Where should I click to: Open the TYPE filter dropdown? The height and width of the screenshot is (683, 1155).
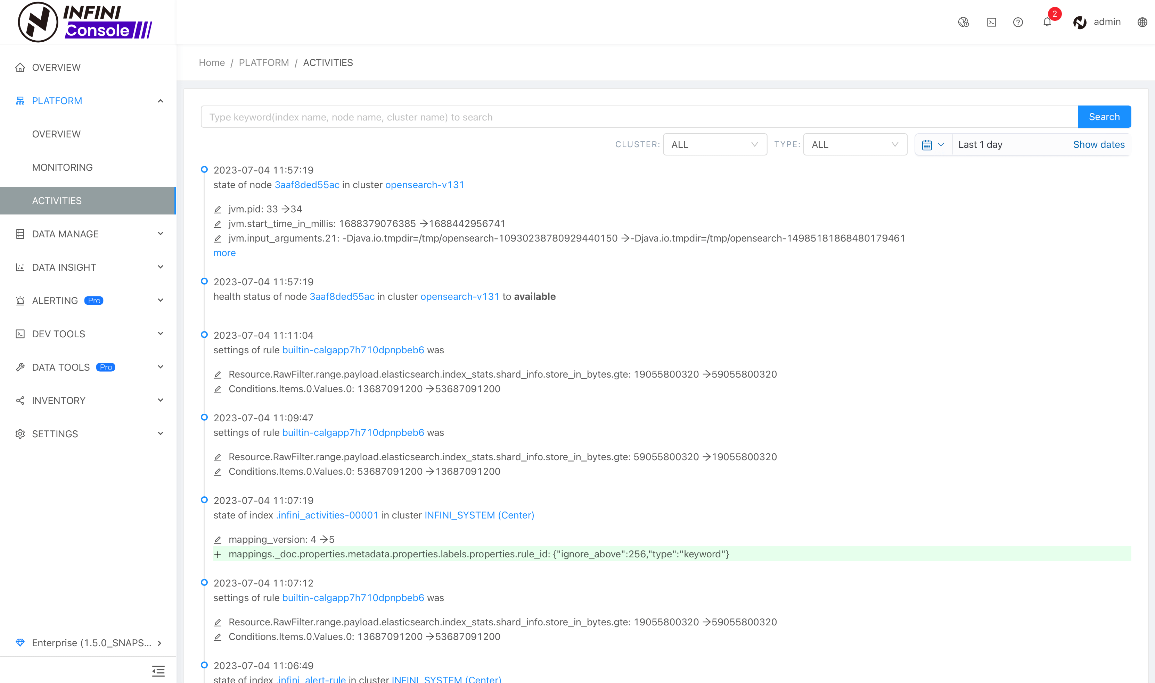(855, 144)
